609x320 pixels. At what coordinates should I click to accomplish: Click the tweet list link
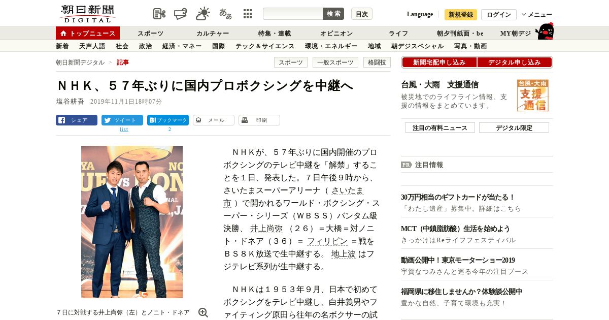(124, 130)
